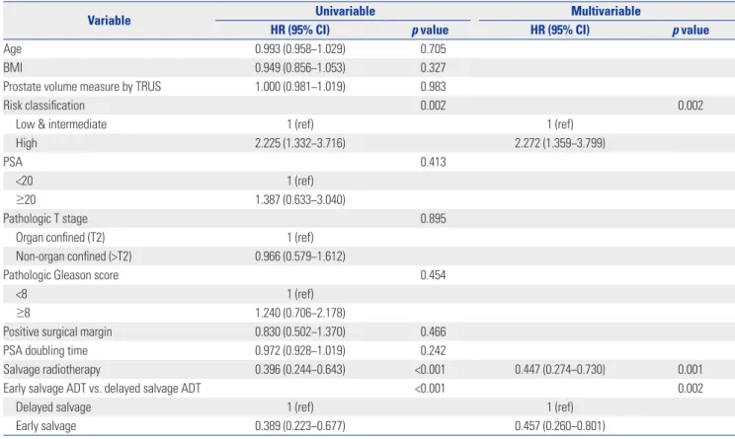Image resolution: width=735 pixels, height=439 pixels.
Task: Click the value '0.389 (0.223–0.677)'
Action: pos(300,426)
